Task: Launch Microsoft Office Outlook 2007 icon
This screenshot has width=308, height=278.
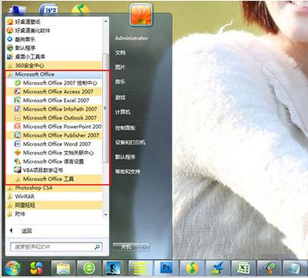Action: pos(18,117)
